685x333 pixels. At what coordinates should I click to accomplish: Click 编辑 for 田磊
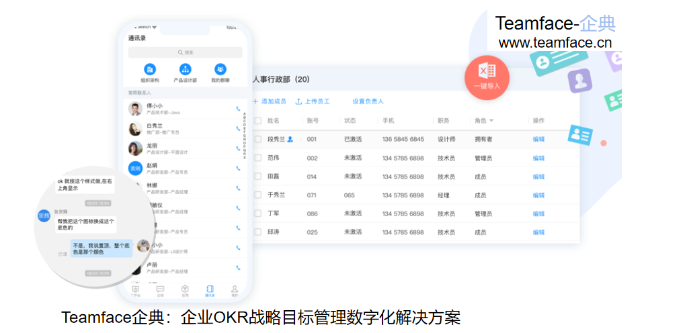[538, 177]
